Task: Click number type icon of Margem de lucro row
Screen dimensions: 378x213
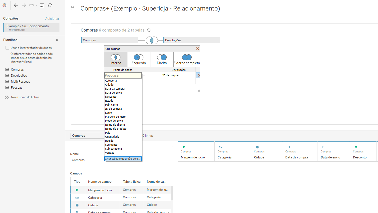Action: [x=77, y=190]
